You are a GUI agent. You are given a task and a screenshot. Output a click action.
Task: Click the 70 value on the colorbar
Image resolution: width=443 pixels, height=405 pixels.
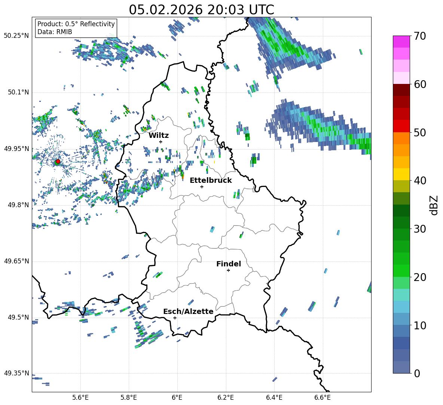pos(420,36)
